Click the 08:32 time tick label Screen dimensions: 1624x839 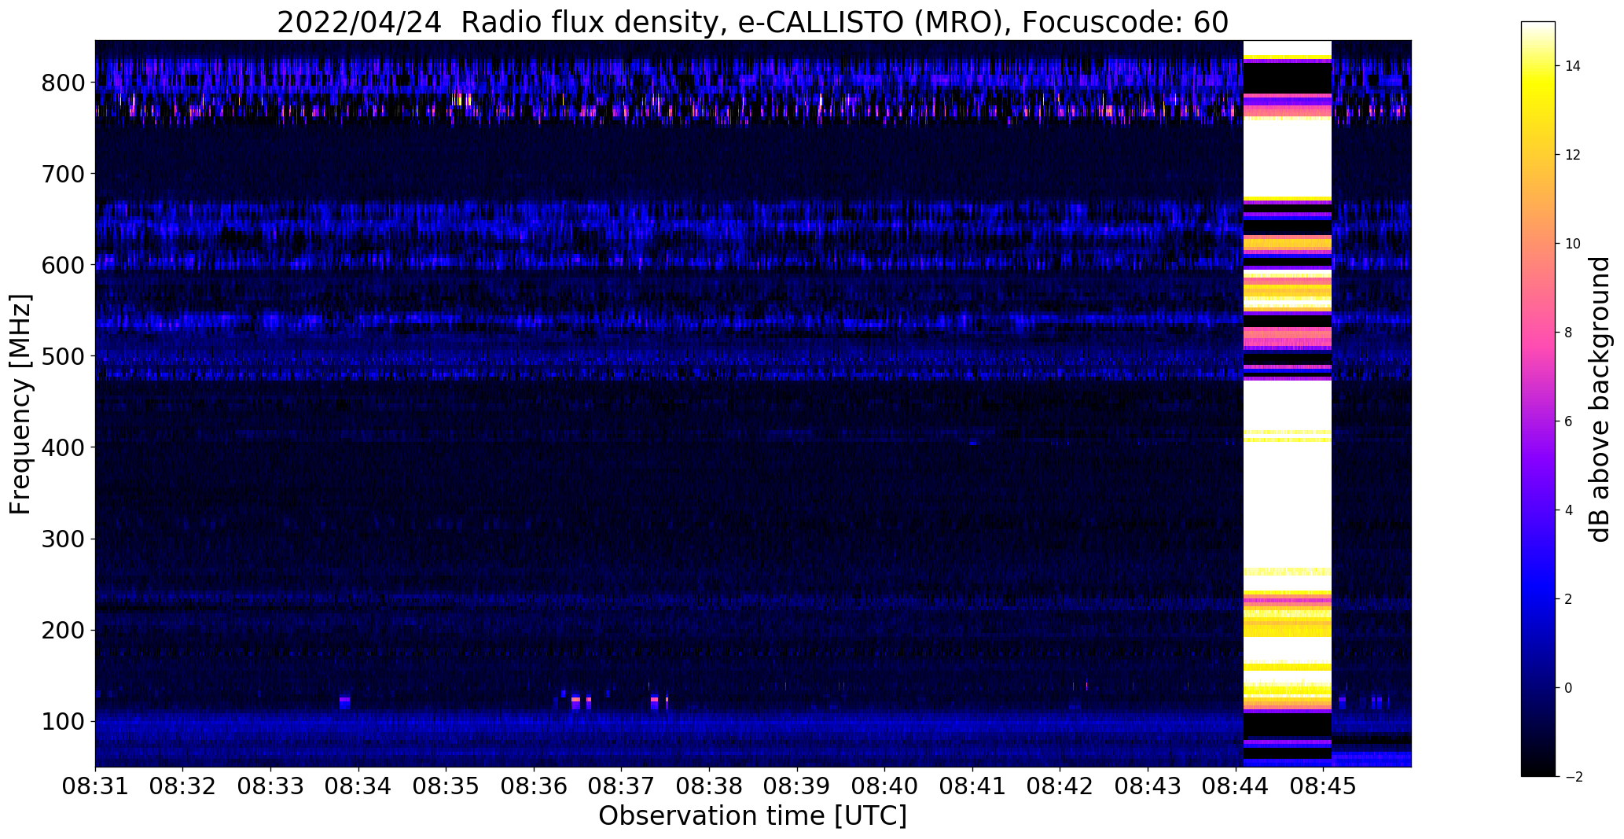point(183,786)
